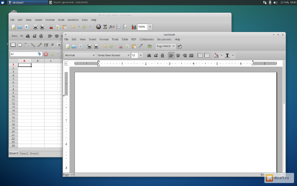
Task: Click Gnumeric sort descending icon
Action: pyautogui.click(x=125, y=27)
